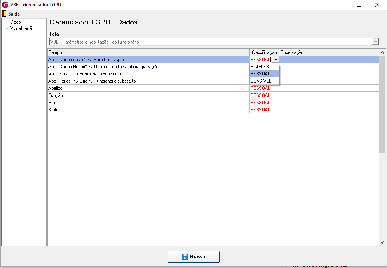Choose SENSÍVEL from the classification list
Viewport: 387px width, 268px height.
pyautogui.click(x=264, y=81)
